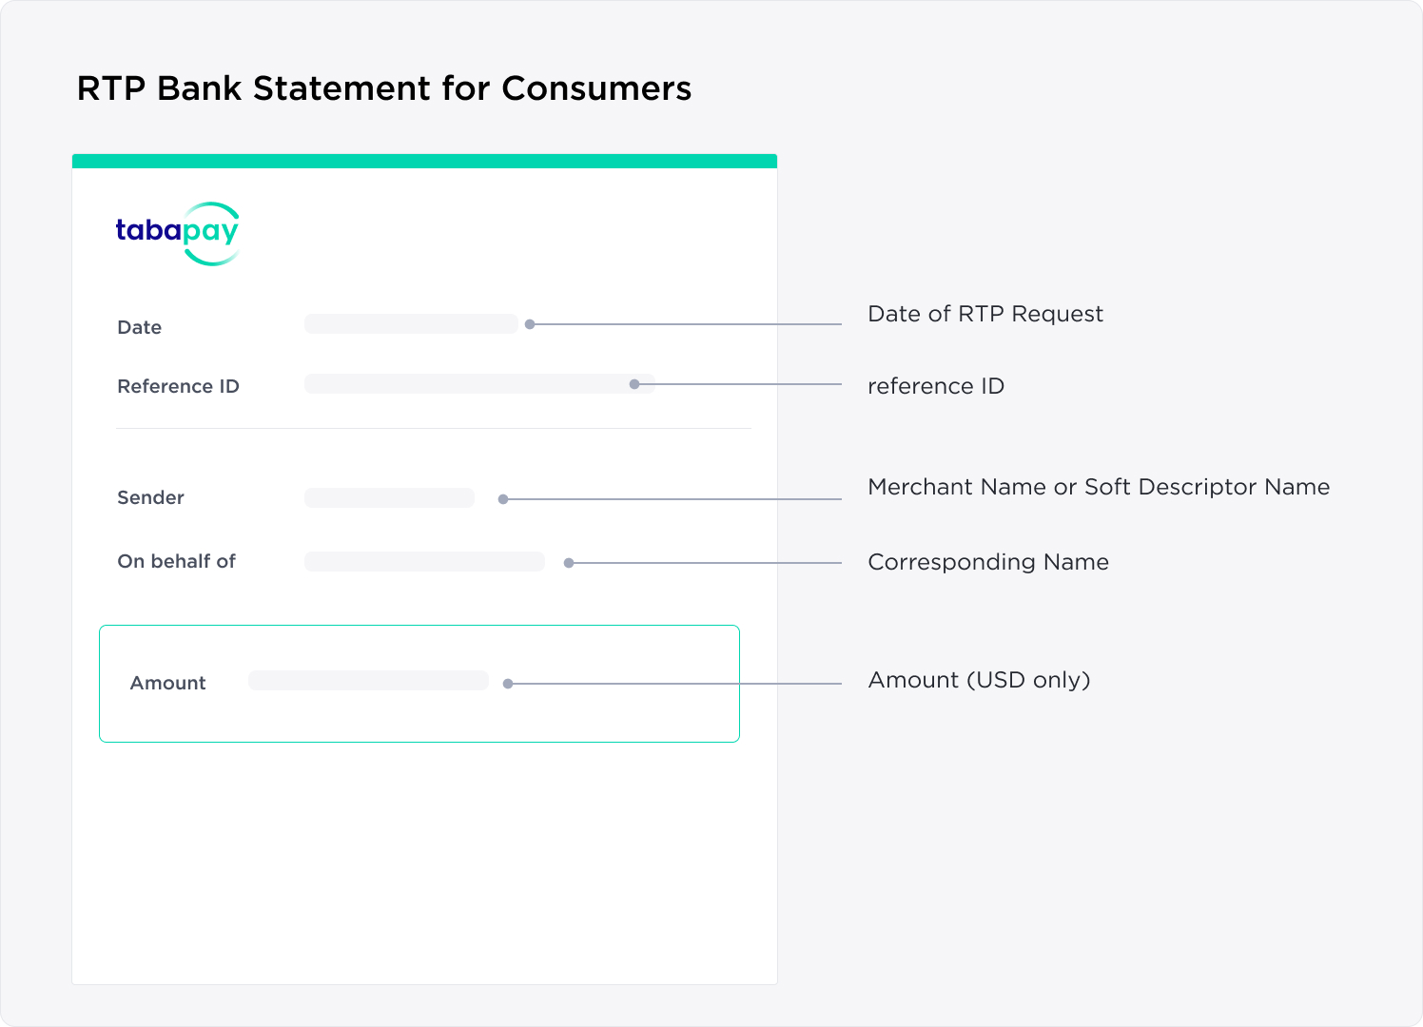This screenshot has height=1027, width=1423.
Task: Click the green bar atop the statement card
Action: pyautogui.click(x=424, y=161)
